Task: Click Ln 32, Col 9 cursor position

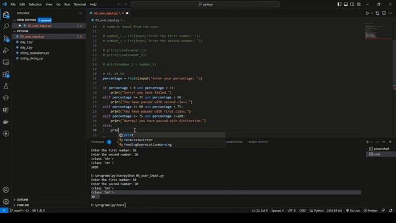Action: [x=260, y=211]
